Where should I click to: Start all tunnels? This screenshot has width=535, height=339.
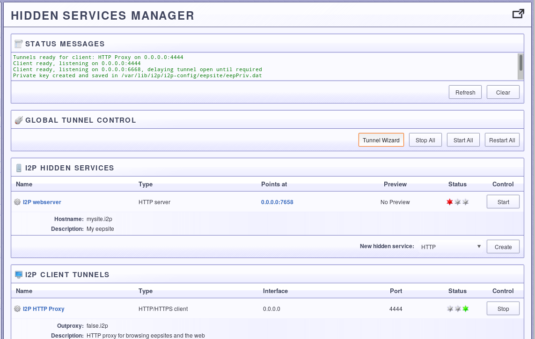coord(463,140)
